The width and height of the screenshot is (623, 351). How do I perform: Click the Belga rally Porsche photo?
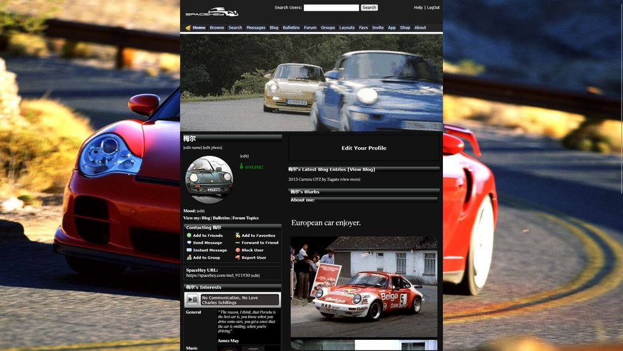[364, 287]
